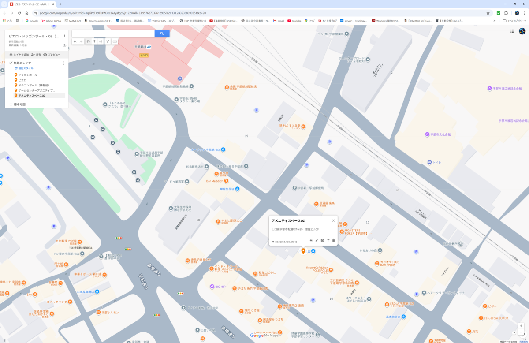Click the orange アメニティスペースOZ map marker
The width and height of the screenshot is (529, 343).
(x=303, y=251)
